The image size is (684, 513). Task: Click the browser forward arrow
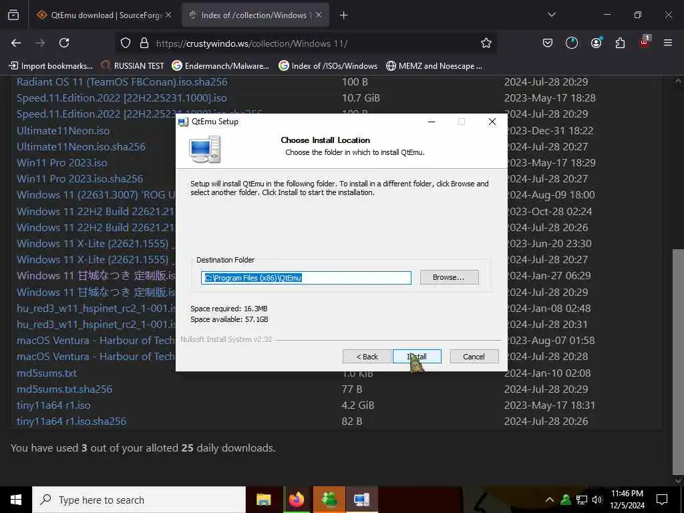point(40,43)
